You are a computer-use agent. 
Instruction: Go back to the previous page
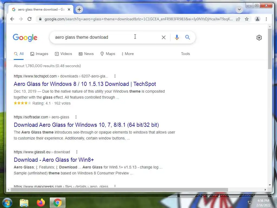pos(12,19)
